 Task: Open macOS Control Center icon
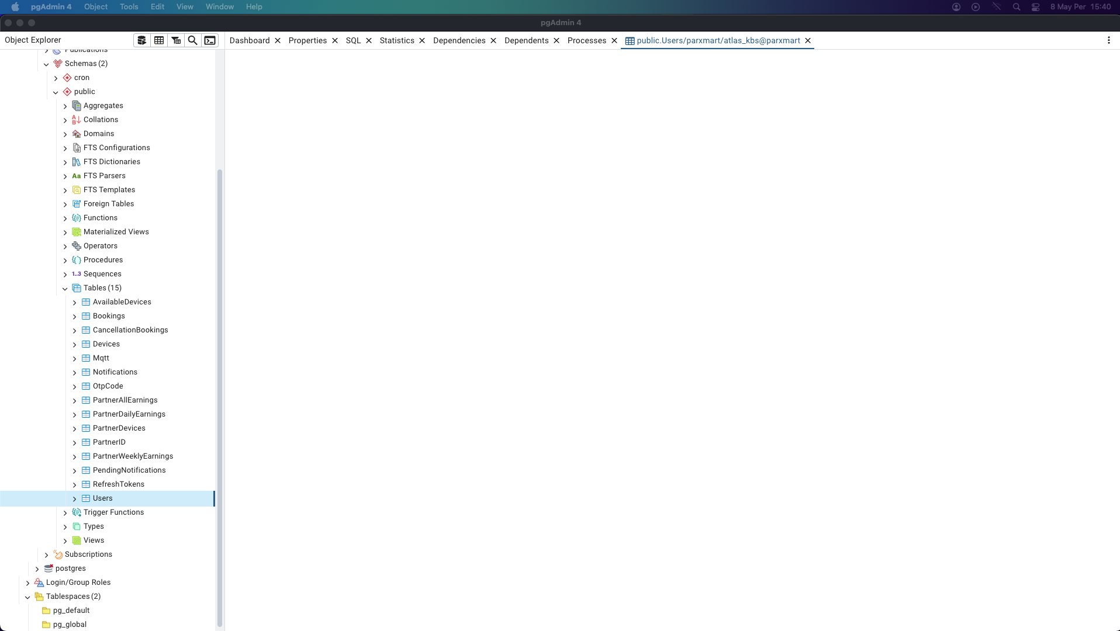click(x=1035, y=7)
